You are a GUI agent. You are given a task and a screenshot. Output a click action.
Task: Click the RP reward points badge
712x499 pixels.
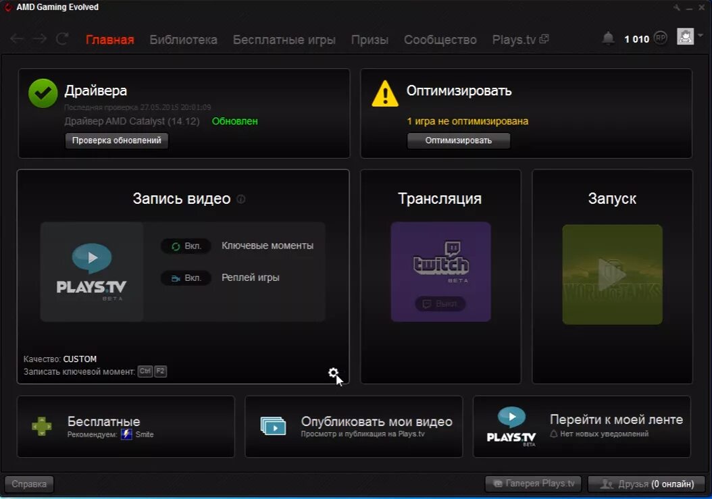pos(661,38)
